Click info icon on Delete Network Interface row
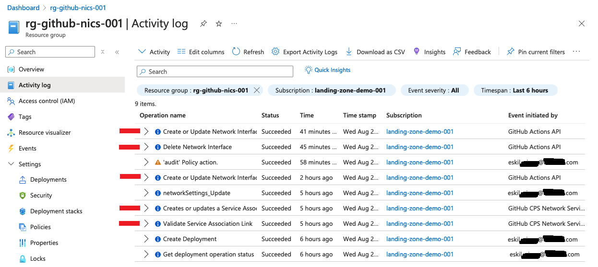 coord(158,147)
